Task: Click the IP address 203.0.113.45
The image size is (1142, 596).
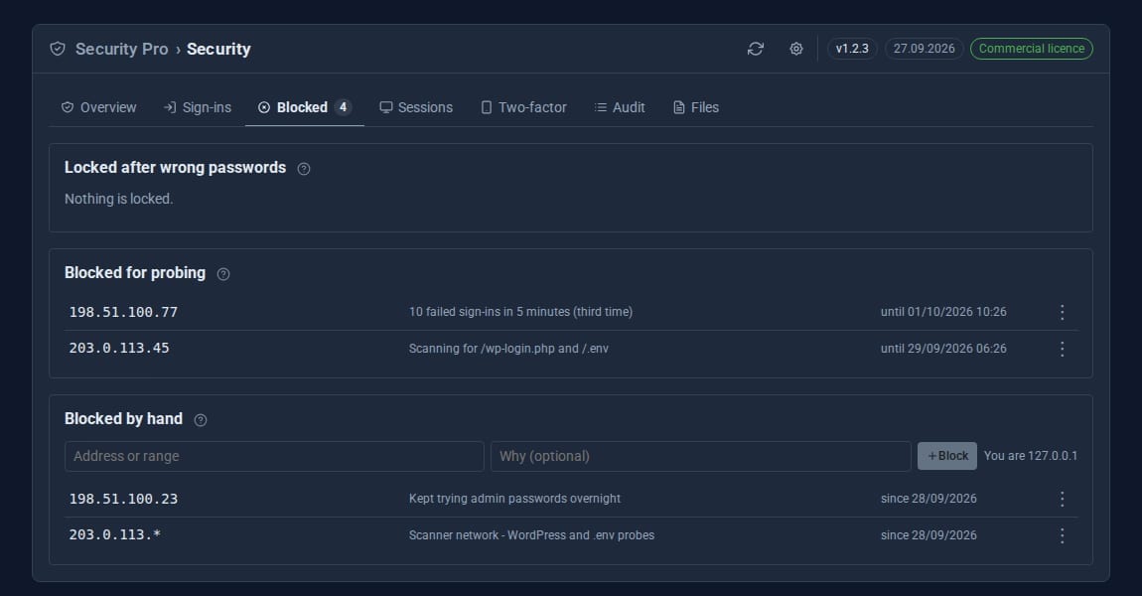Action: tap(119, 349)
